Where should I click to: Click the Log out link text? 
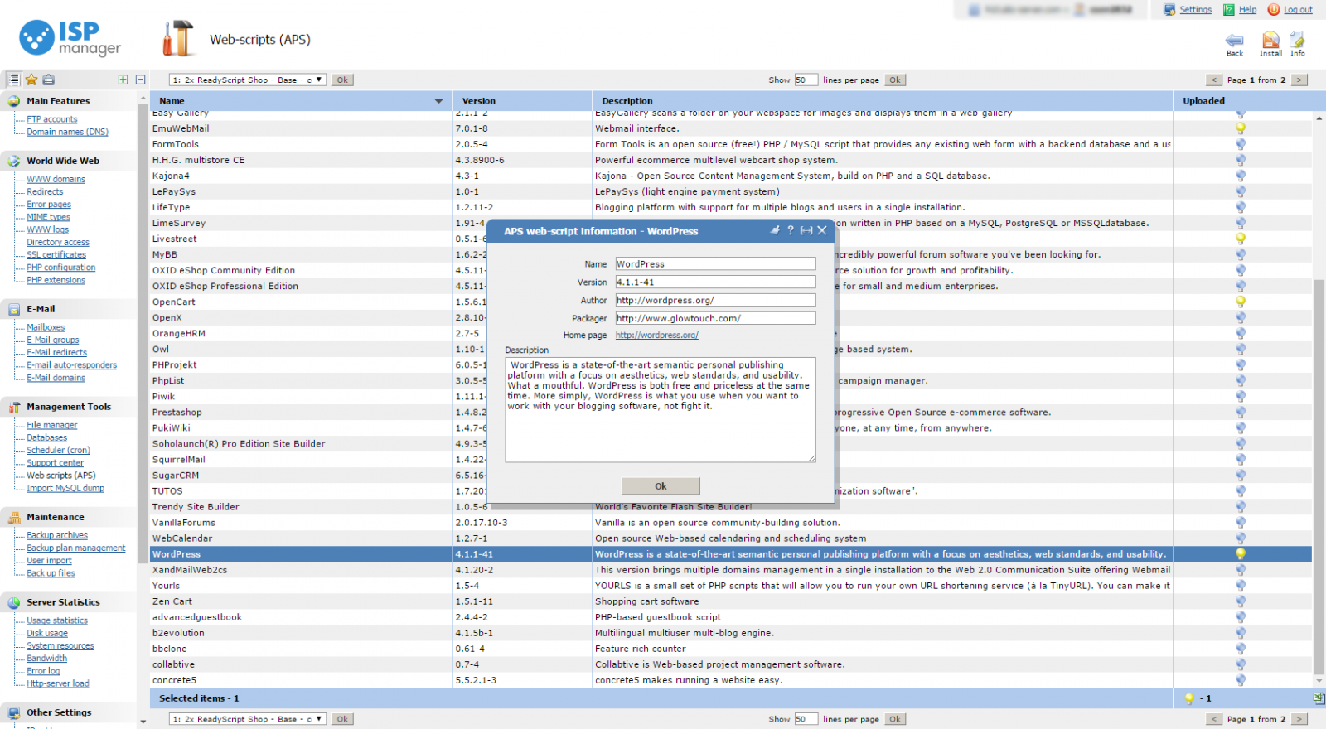pos(1298,10)
